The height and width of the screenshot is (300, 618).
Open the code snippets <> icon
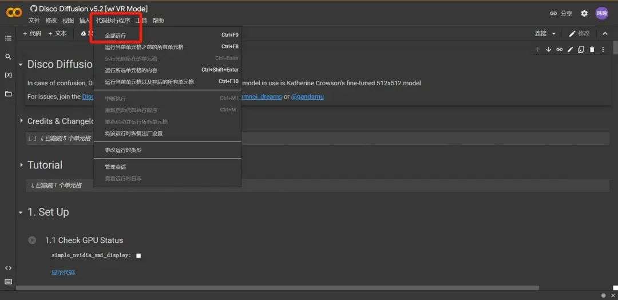[x=8, y=268]
